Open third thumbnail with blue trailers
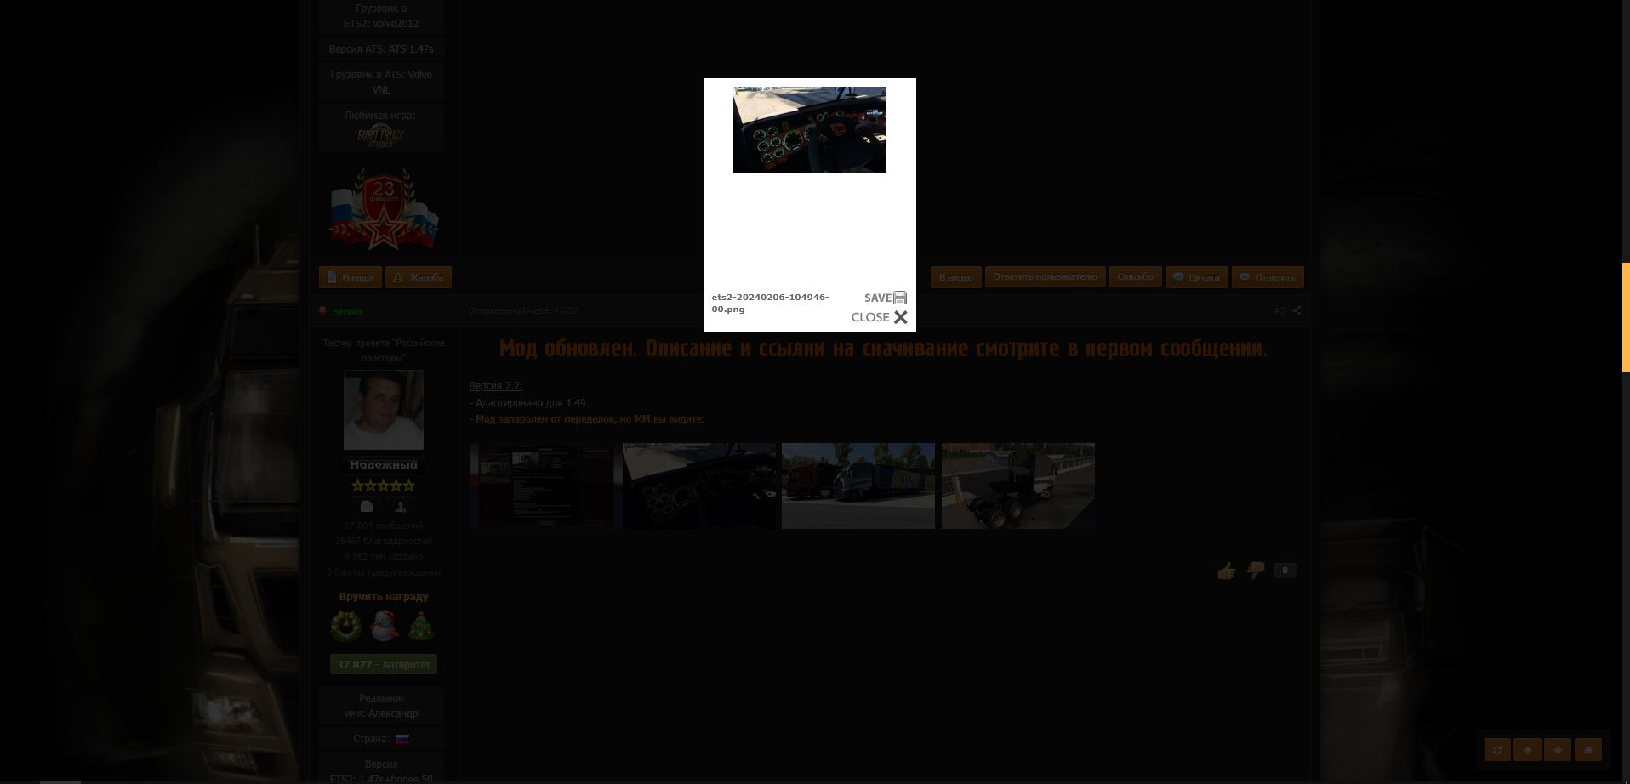 858,486
